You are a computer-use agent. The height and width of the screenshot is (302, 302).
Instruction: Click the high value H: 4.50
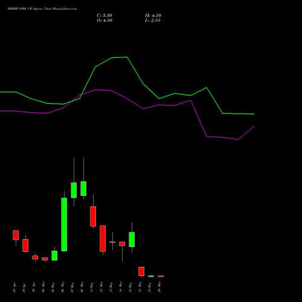click(x=153, y=16)
